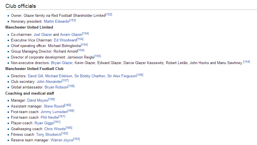Select the Michael Edelson link
The width and height of the screenshot is (257, 145).
tap(58, 76)
